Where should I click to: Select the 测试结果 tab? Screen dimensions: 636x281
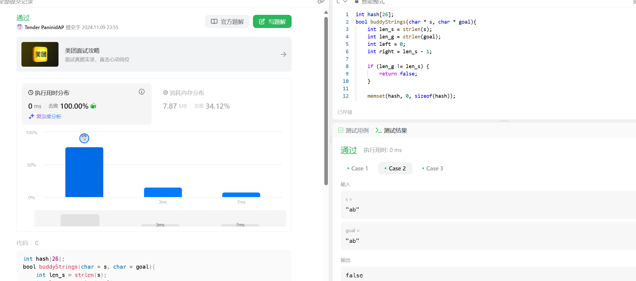(x=391, y=131)
